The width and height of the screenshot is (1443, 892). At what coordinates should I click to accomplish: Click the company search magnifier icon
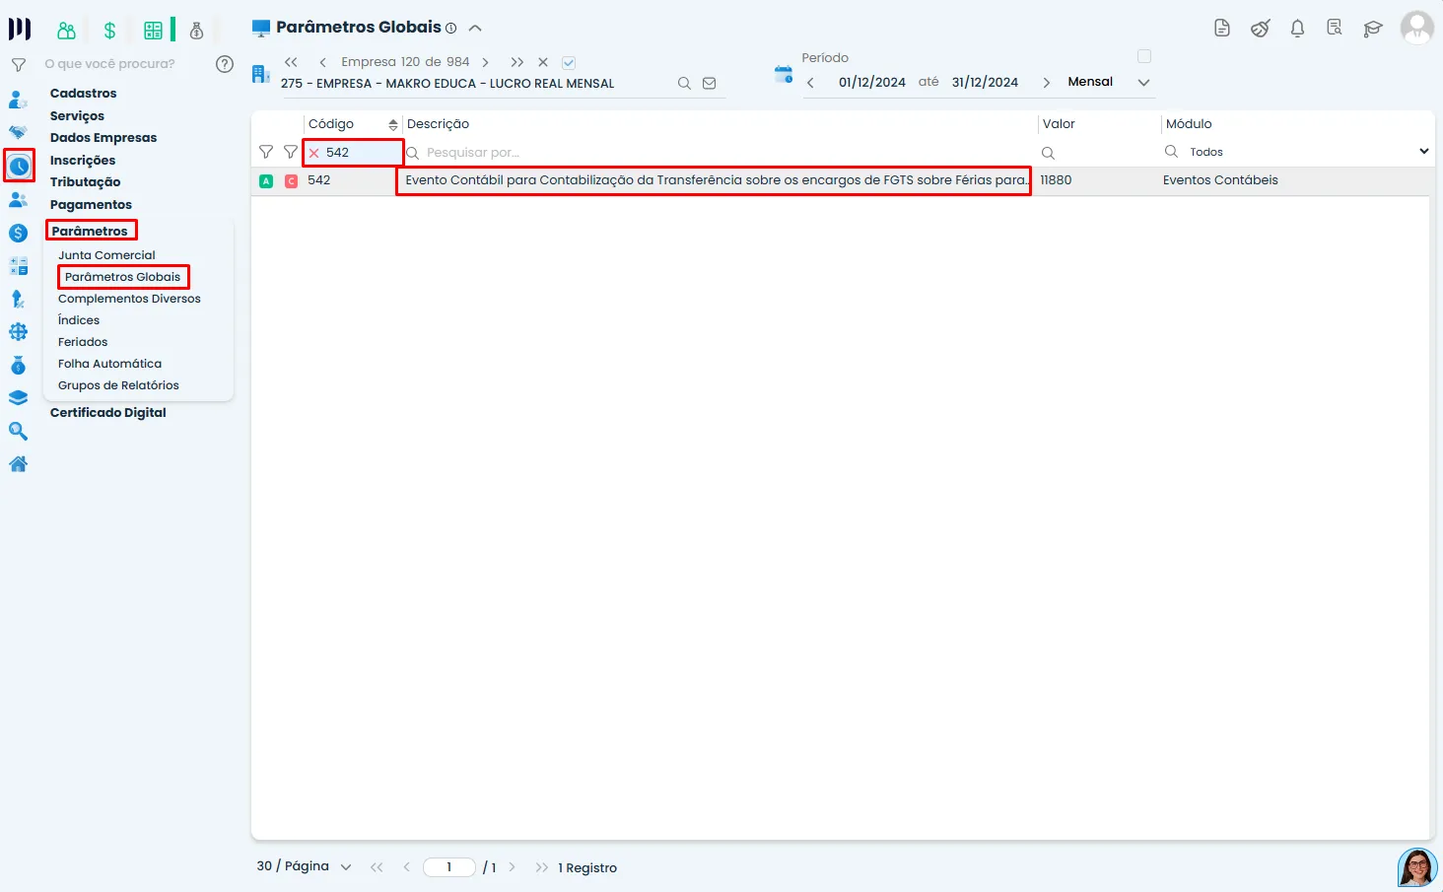(684, 84)
